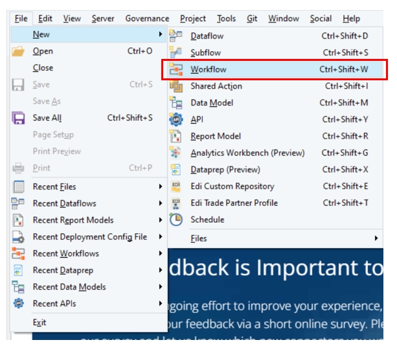Expand Recent Dataflows submenu arrow
This screenshot has height=351, width=397.
(161, 203)
